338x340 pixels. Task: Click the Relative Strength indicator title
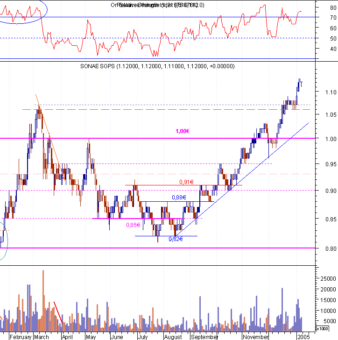coord(157,5)
